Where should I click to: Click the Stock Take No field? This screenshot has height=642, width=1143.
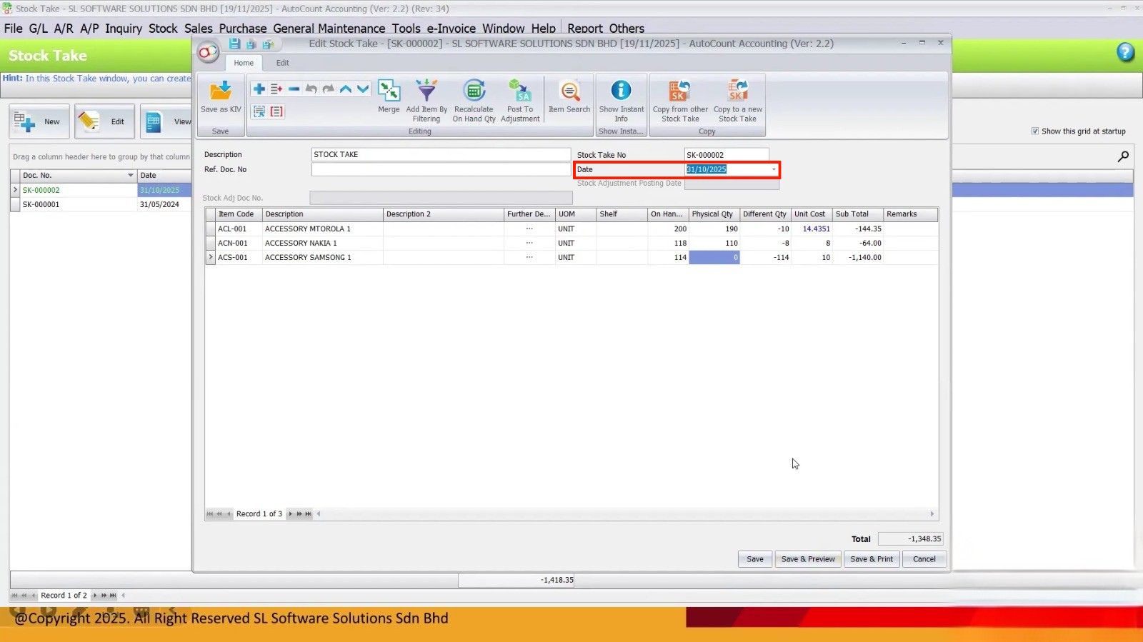(727, 155)
